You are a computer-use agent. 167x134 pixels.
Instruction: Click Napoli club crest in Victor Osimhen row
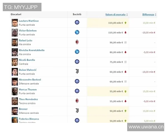pos(77,32)
